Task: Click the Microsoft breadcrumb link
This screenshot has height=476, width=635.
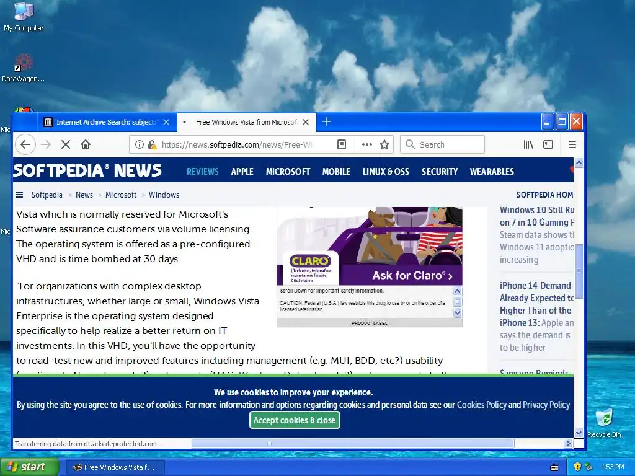Action: [x=121, y=195]
